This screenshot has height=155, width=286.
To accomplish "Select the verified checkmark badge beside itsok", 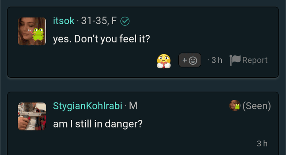I will (x=125, y=21).
